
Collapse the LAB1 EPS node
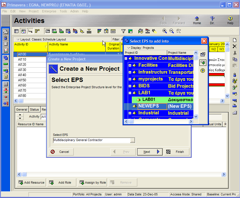(130, 93)
